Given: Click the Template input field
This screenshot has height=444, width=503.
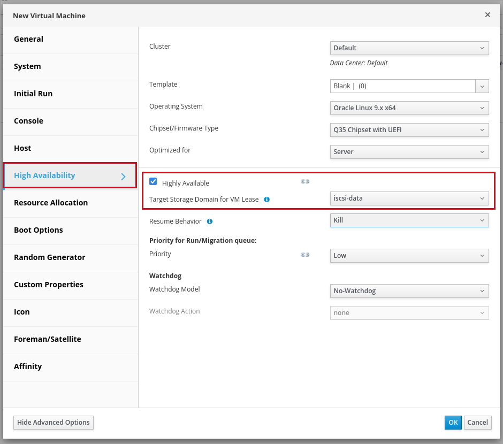Looking at the screenshot, I should (x=402, y=86).
